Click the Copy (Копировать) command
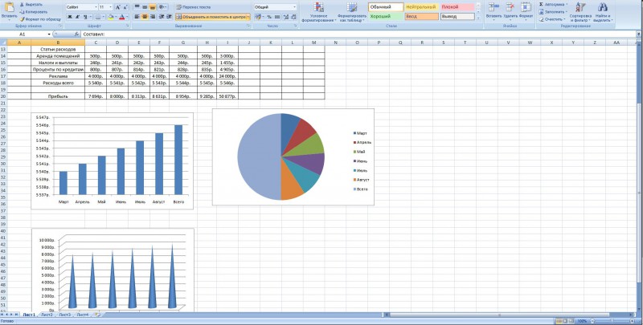This screenshot has height=325, width=643. click(33, 12)
